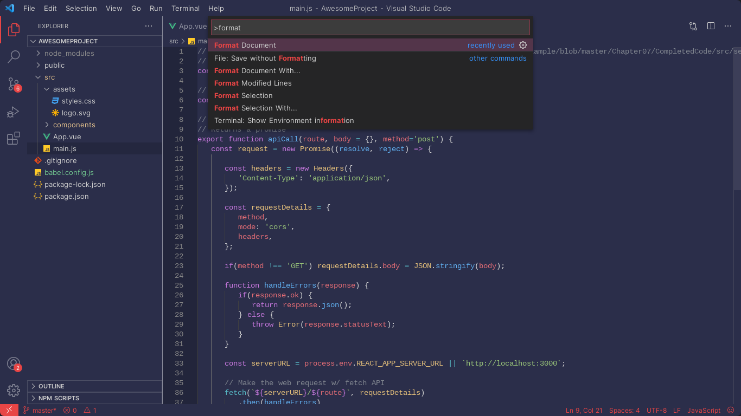Change line ending via LF item
The height and width of the screenshot is (416, 741).
(677, 410)
